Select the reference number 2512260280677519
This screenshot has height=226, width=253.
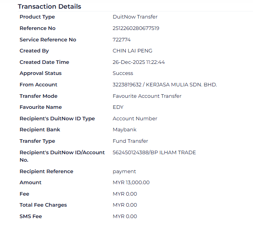click(136, 28)
